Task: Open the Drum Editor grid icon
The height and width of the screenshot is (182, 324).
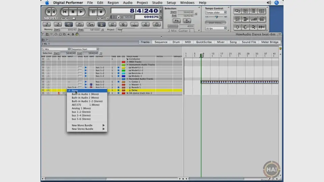Action: pos(253,11)
